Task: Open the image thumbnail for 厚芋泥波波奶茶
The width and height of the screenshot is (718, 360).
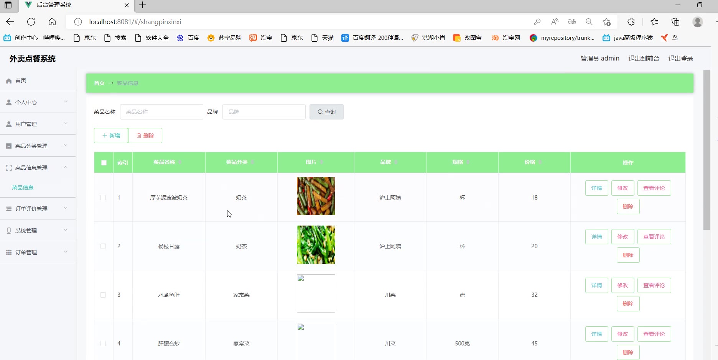Action: click(x=316, y=196)
